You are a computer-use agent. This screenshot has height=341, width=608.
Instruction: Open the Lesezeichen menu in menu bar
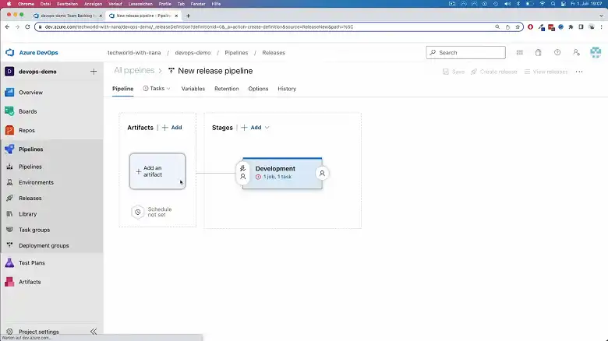(140, 4)
